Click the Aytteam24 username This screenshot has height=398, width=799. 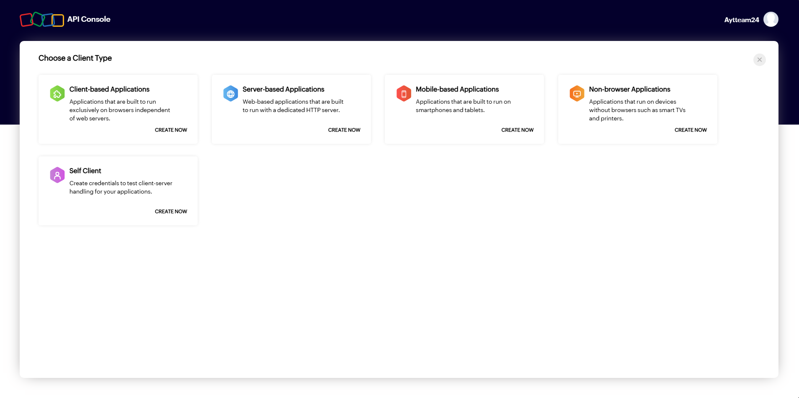(741, 20)
